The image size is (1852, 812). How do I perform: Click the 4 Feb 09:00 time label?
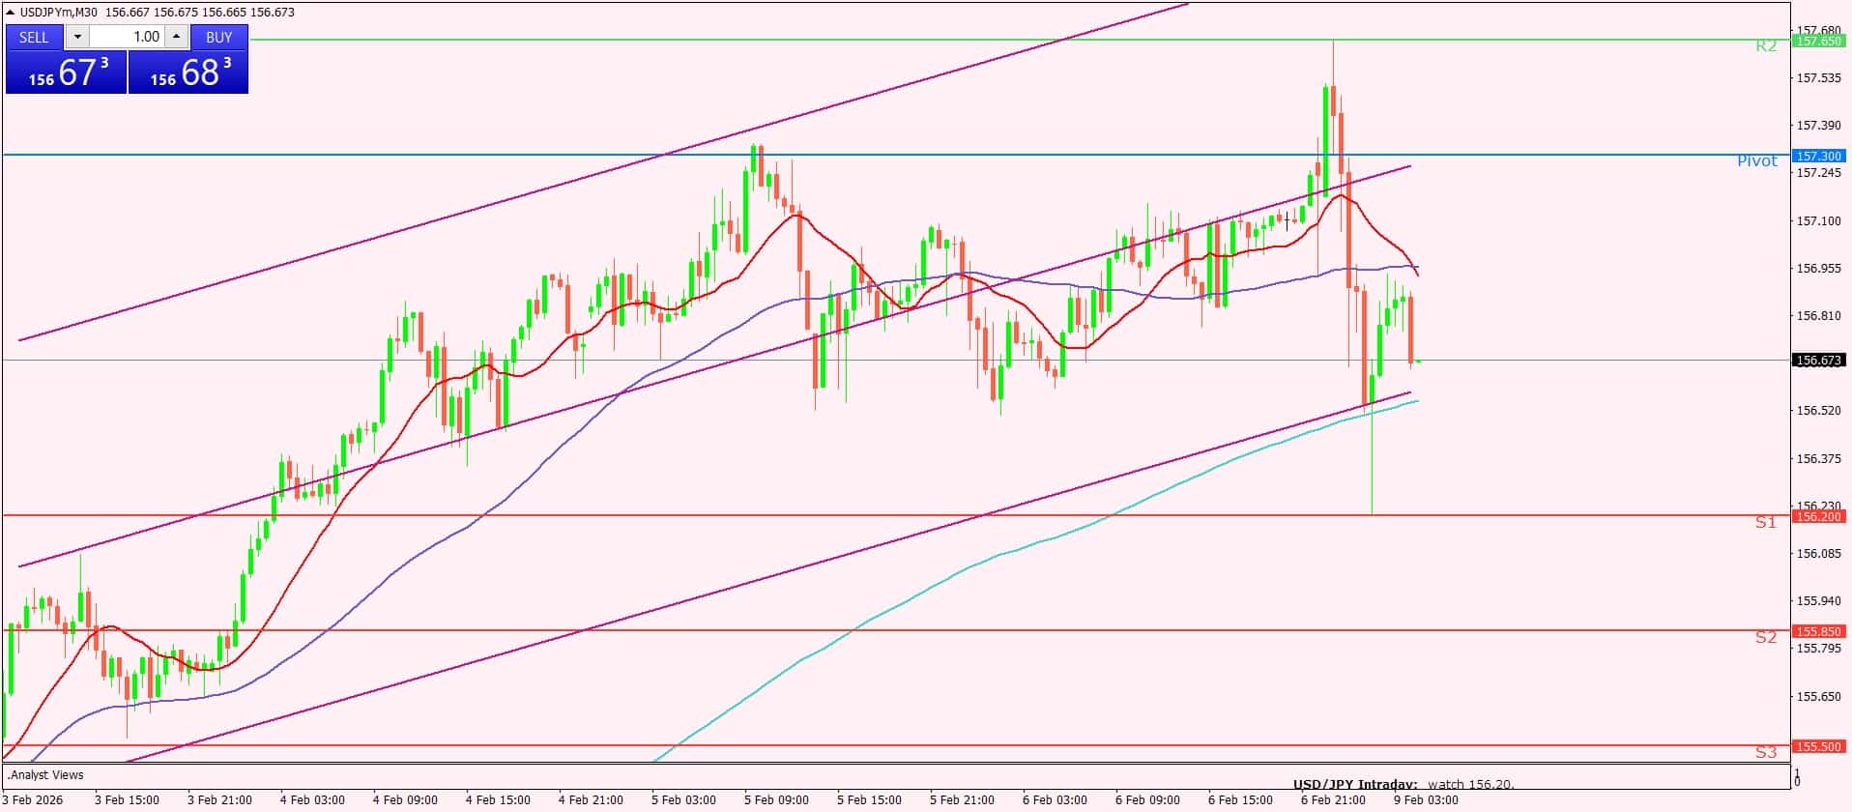click(405, 800)
